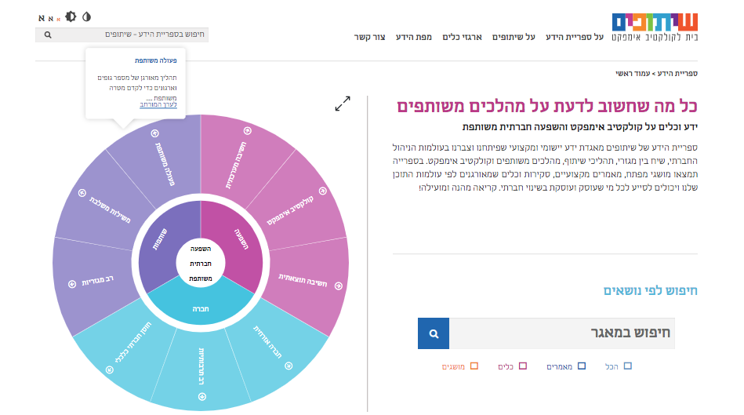Click arrow icon on חשיבה מערכתית segment
Image resolution: width=744 pixels, height=415 pixels.
coord(247,130)
